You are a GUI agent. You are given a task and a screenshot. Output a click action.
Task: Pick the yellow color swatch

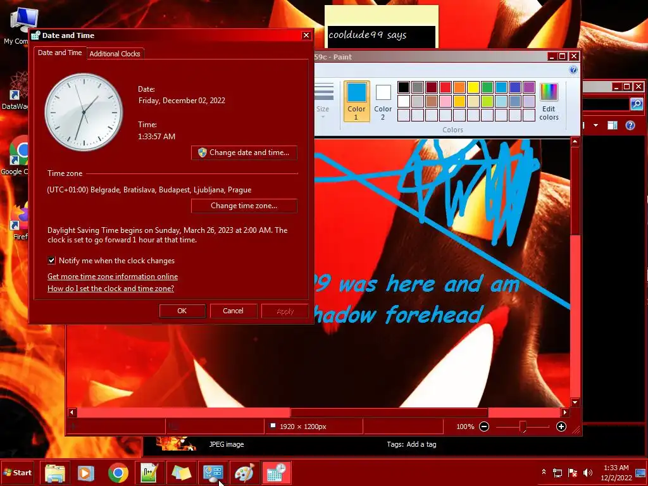coord(473,87)
